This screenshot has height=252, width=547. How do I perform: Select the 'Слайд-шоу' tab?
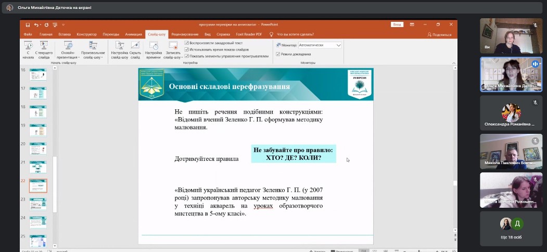pyautogui.click(x=157, y=34)
